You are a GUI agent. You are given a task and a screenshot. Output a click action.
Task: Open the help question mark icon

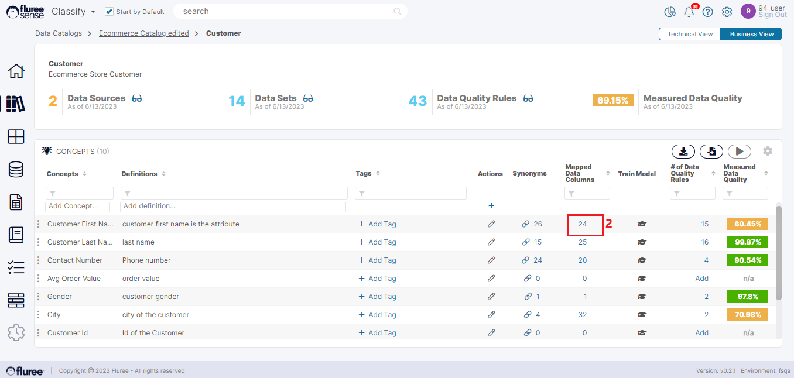click(708, 12)
